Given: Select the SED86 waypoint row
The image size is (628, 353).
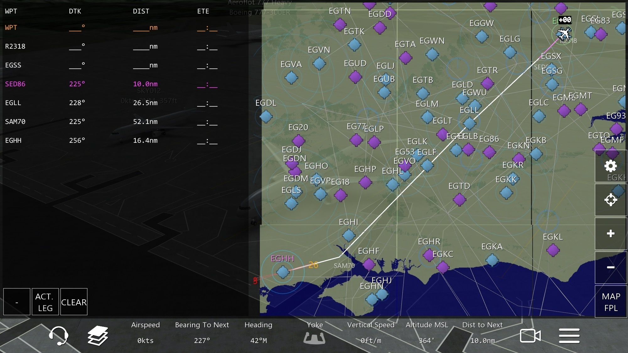Looking at the screenshot, I should pyautogui.click(x=15, y=84).
